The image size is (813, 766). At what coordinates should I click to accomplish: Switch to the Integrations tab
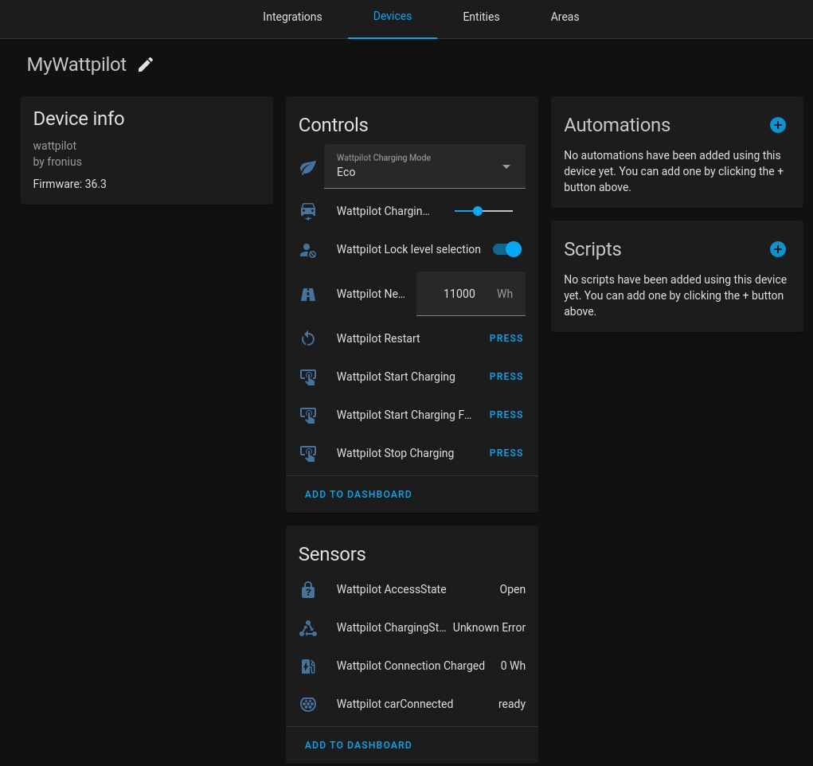coord(292,17)
